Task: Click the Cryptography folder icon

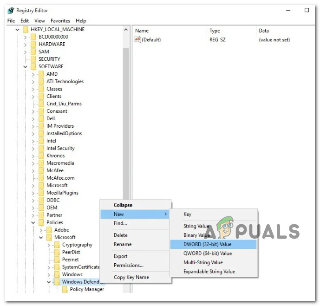Action: [x=57, y=245]
